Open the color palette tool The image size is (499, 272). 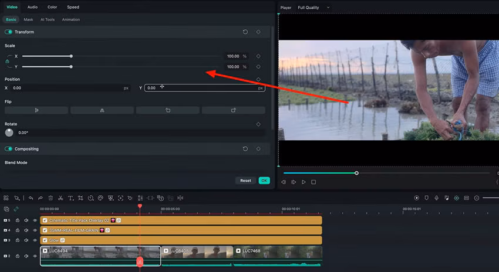tap(100, 198)
